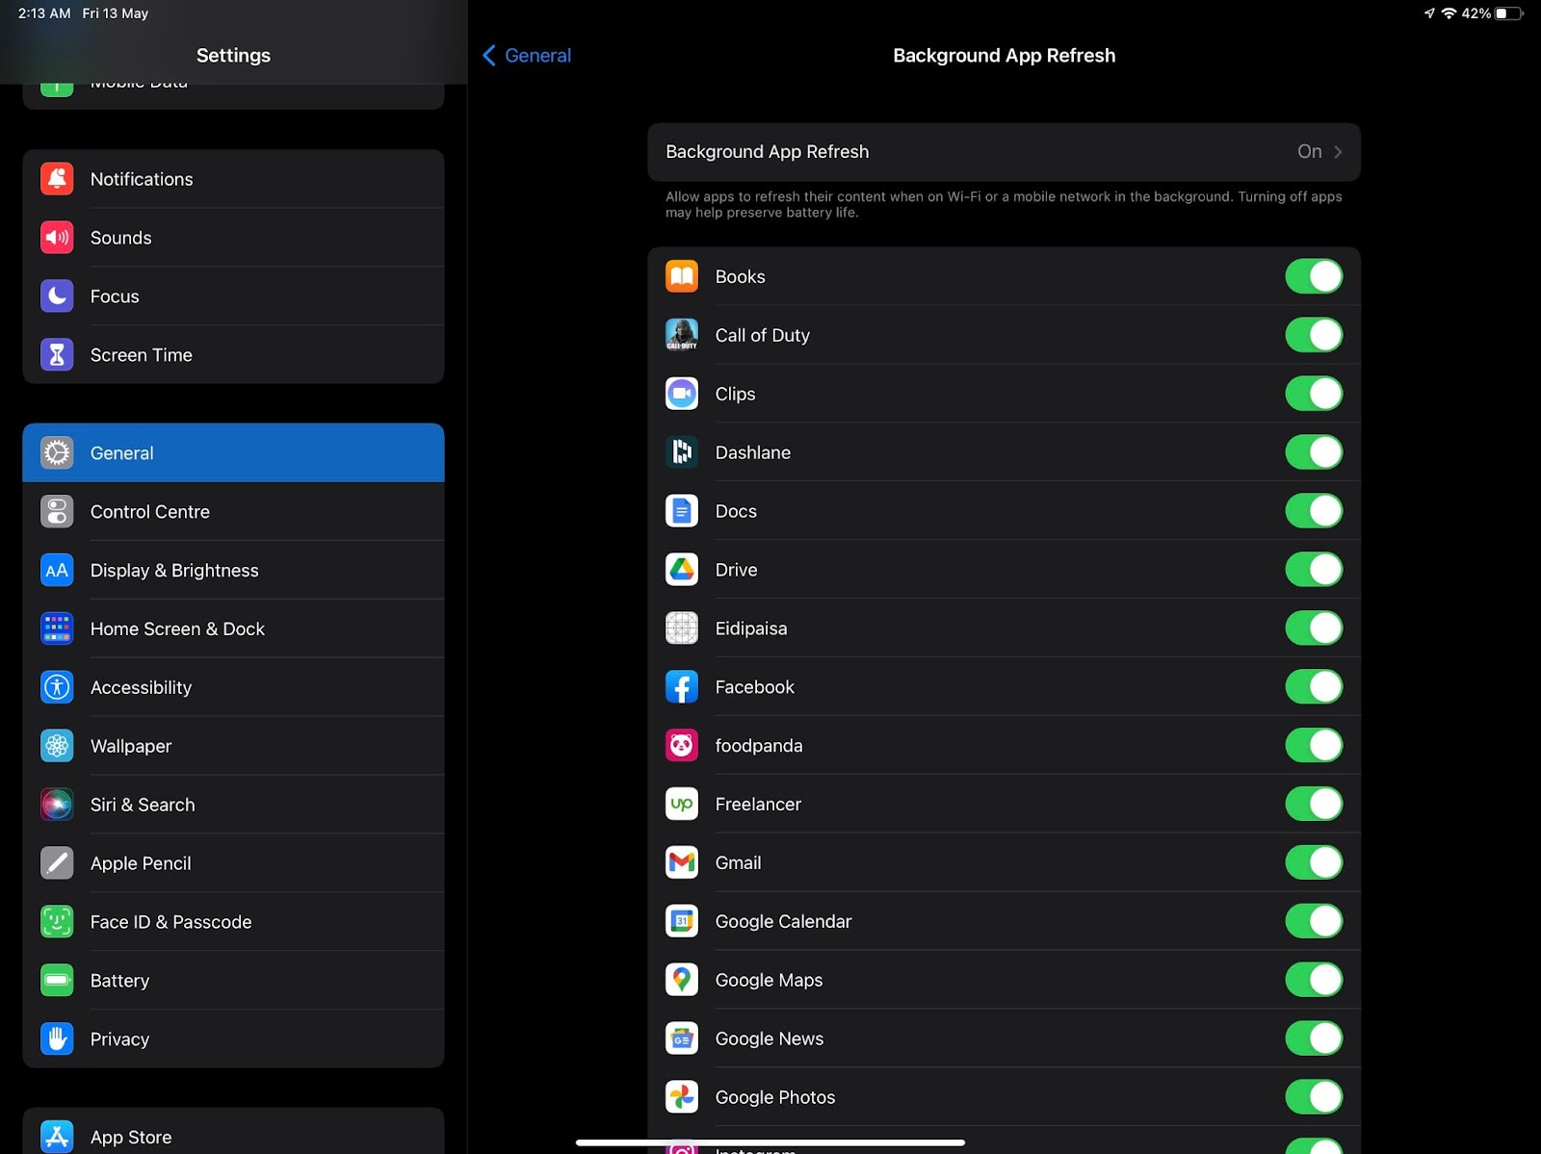Open Siri & Search settings
1541x1154 pixels.
pos(233,806)
